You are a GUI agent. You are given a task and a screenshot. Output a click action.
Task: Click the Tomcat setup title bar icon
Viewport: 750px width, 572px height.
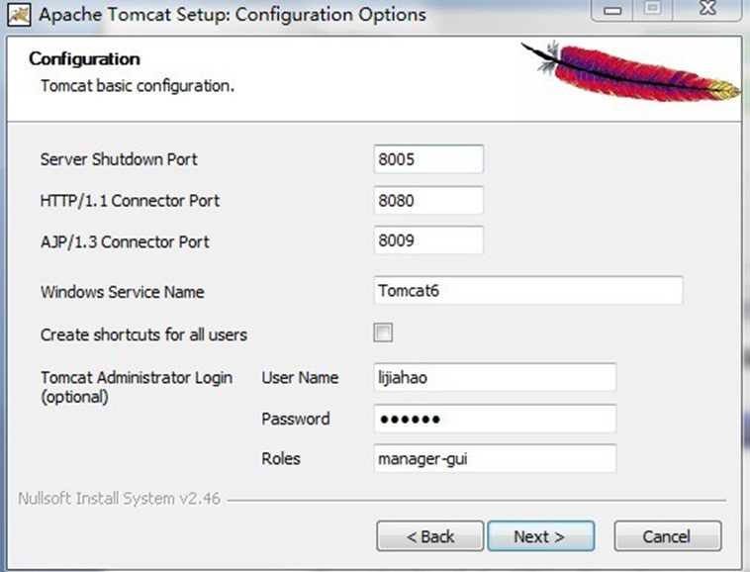click(19, 14)
